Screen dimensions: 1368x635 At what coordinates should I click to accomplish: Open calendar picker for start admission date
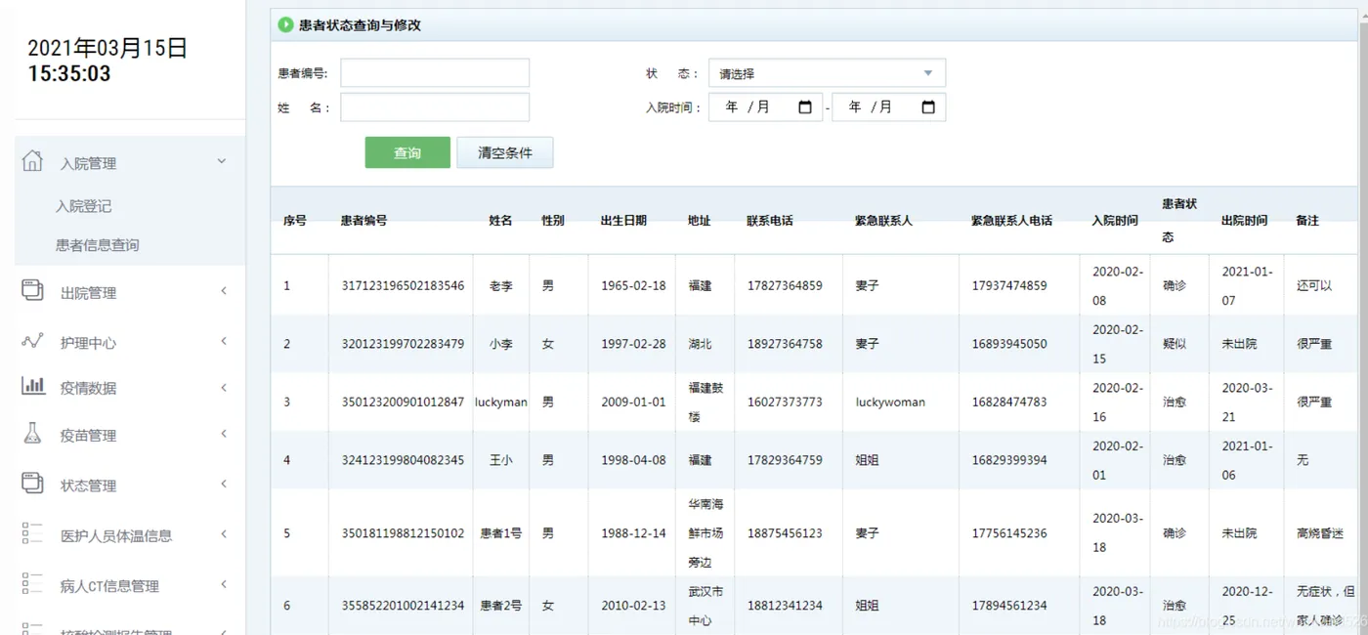[x=805, y=107]
